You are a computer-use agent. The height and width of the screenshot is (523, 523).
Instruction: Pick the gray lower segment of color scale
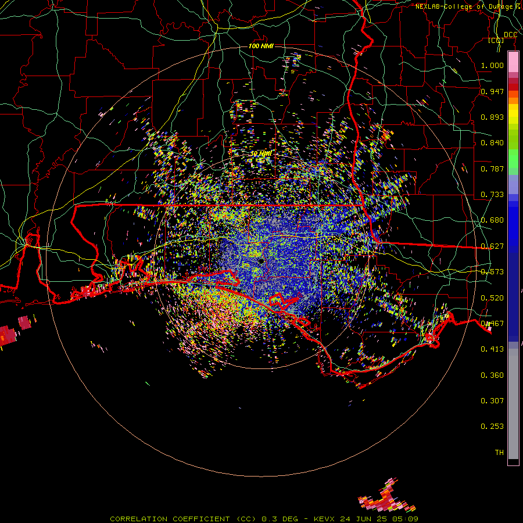(x=513, y=404)
